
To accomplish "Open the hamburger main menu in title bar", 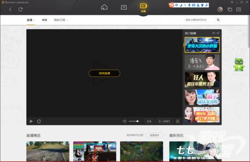I will click(232, 2).
